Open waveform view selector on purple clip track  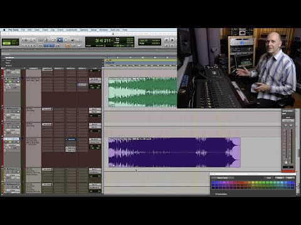pyautogui.click(x=13, y=145)
